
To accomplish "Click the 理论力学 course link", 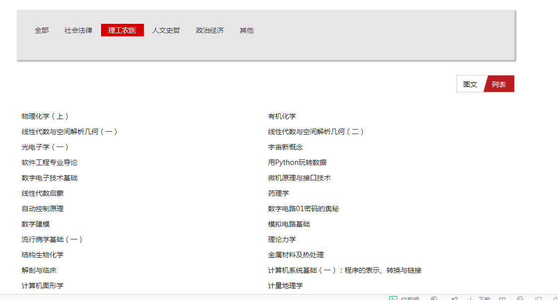I will (282, 239).
